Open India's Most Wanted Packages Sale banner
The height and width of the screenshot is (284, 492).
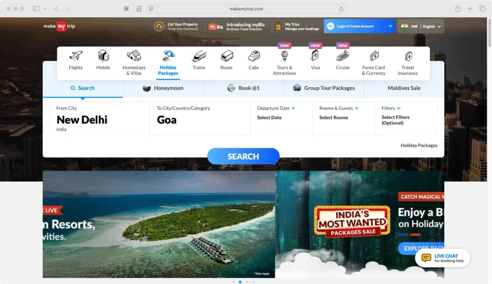pyautogui.click(x=359, y=224)
